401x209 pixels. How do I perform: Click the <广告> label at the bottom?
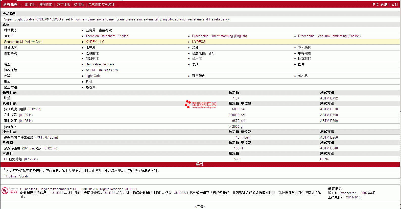point(200,206)
